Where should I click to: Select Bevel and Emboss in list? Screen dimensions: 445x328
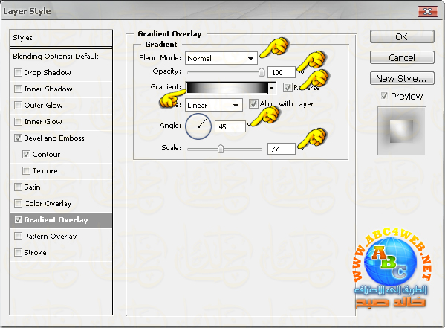pos(54,138)
